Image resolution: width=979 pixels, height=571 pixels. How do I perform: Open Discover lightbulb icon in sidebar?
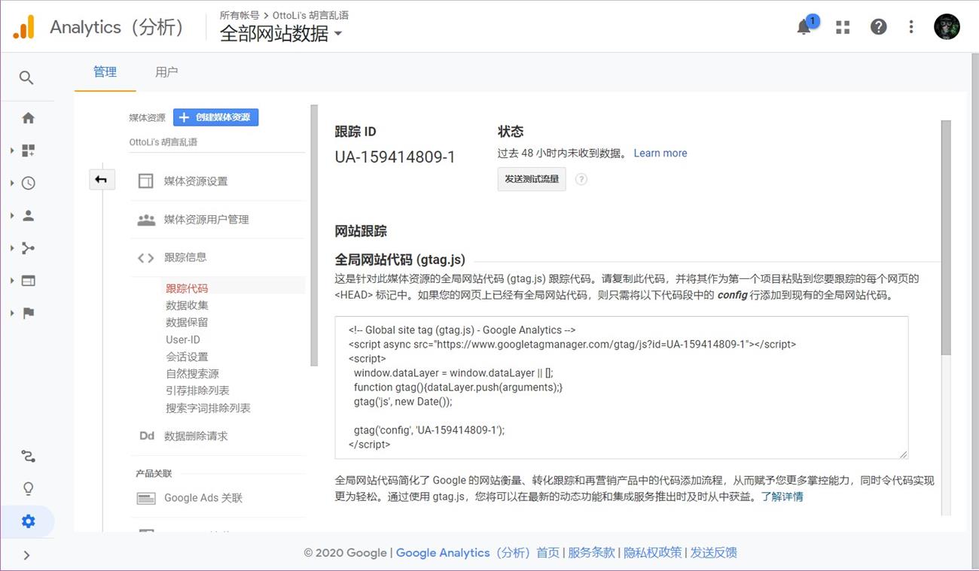28,488
